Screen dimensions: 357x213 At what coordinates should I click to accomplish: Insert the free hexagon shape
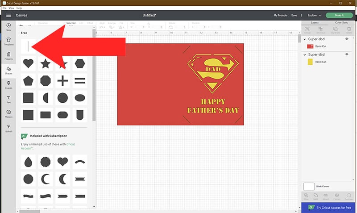point(80,63)
